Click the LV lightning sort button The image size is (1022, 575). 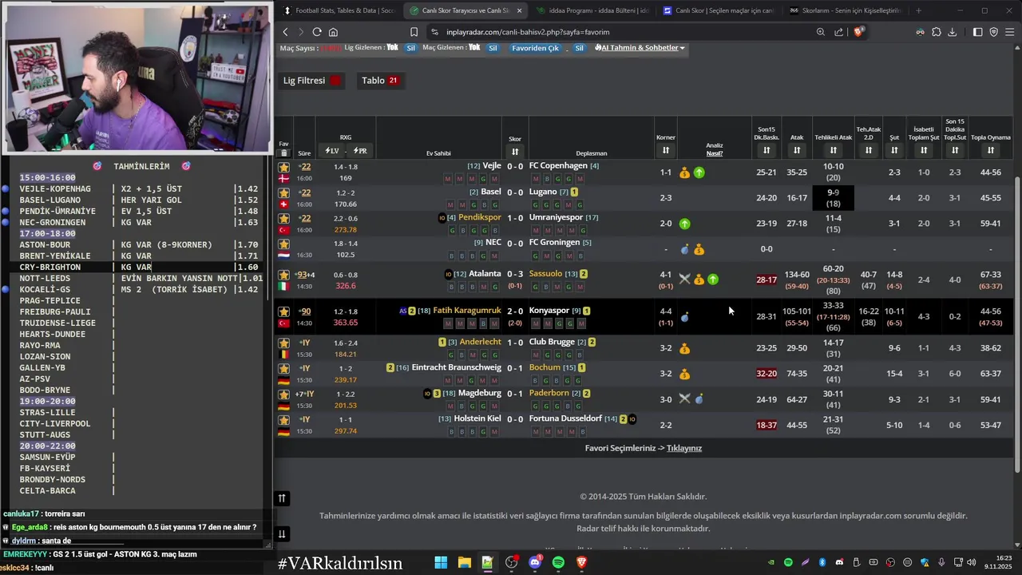[x=332, y=151]
